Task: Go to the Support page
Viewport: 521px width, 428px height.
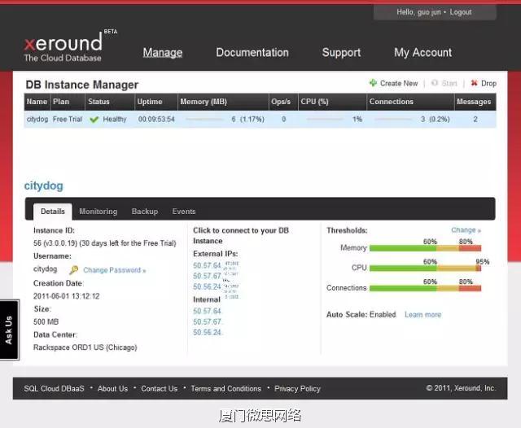Action: [x=341, y=52]
